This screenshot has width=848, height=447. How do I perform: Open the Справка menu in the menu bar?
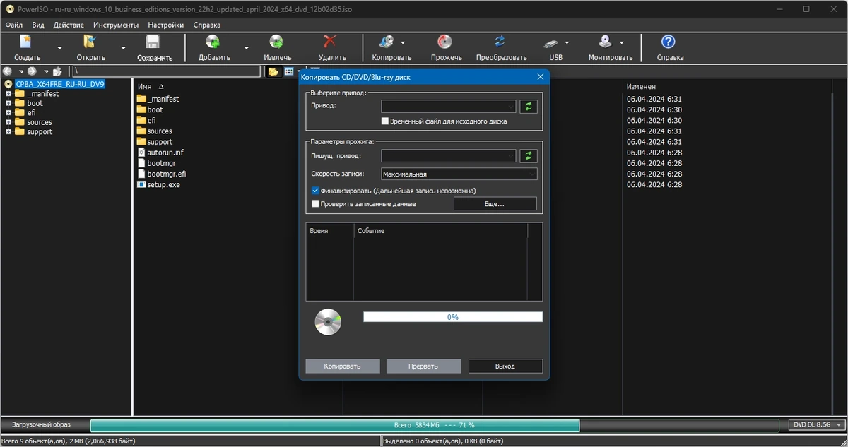tap(206, 25)
